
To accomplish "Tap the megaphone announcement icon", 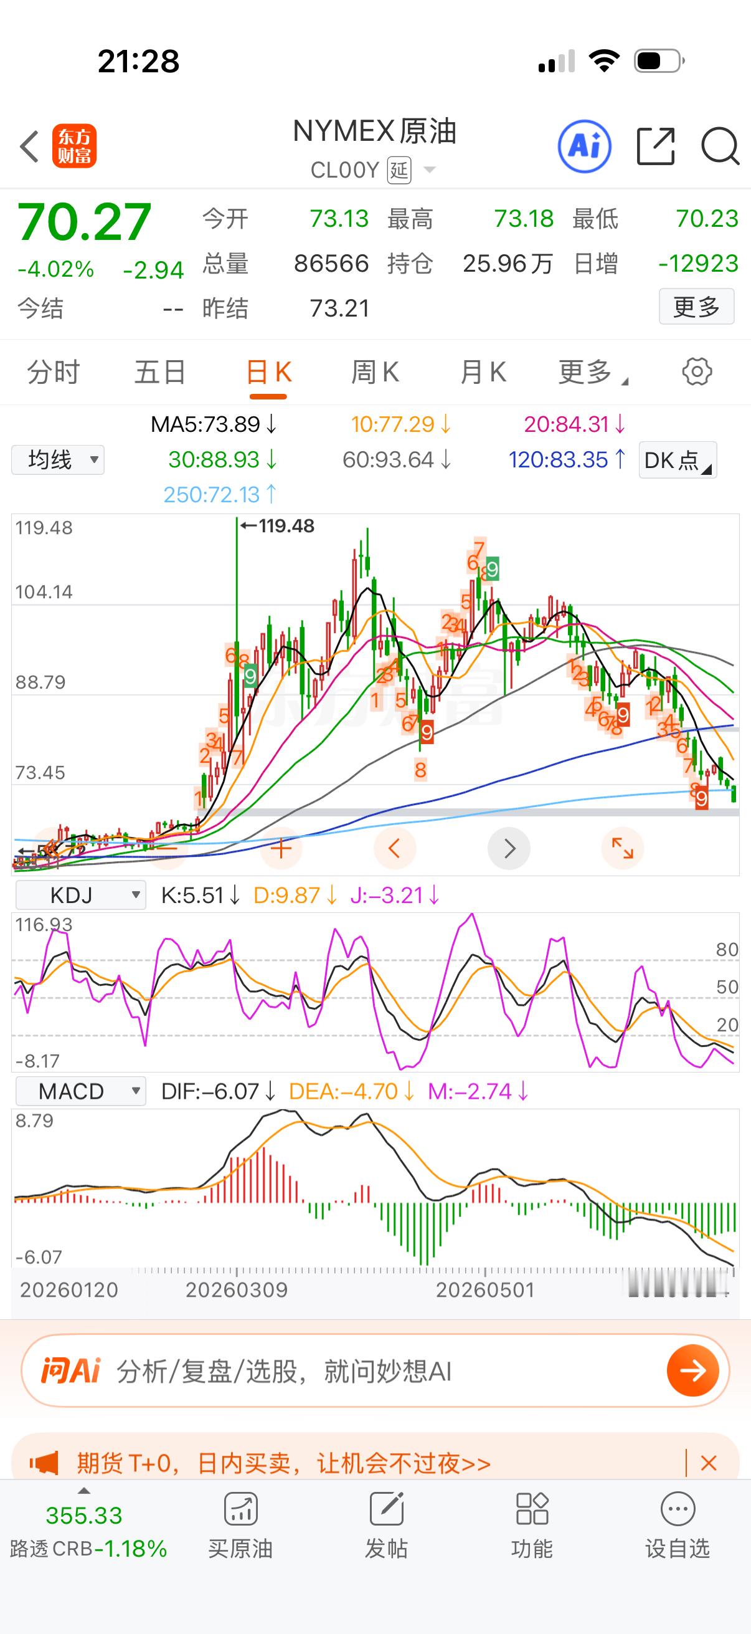I will [44, 1464].
